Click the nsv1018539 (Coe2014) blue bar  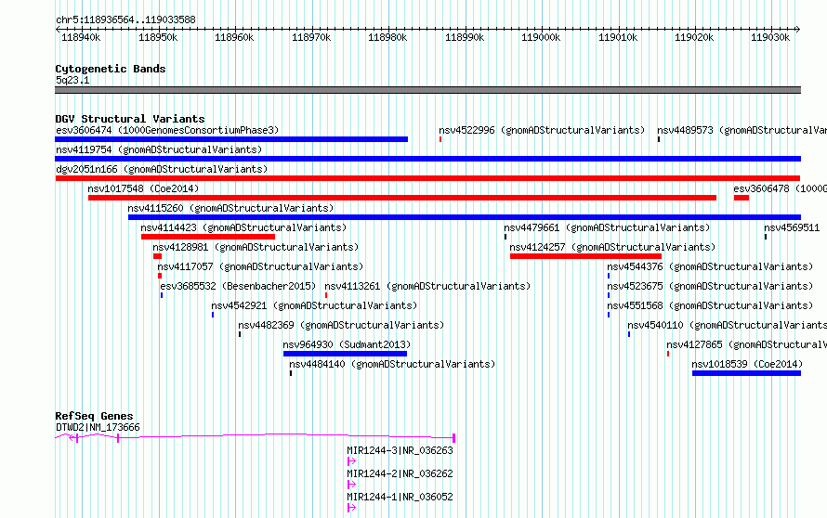click(746, 373)
